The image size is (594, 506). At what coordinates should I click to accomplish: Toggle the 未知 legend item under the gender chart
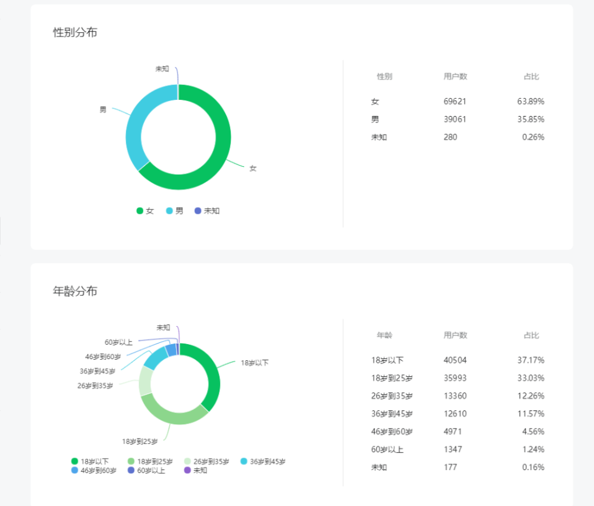(207, 211)
